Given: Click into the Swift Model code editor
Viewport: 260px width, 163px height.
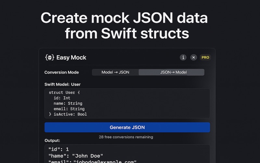Looking at the screenshot, I should [127, 103].
